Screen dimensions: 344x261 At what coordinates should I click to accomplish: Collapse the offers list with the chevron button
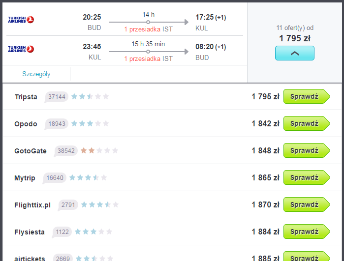point(295,53)
